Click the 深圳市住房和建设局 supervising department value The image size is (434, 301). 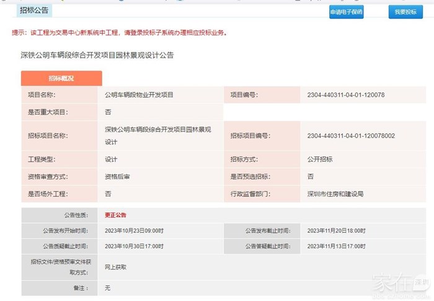(335, 194)
